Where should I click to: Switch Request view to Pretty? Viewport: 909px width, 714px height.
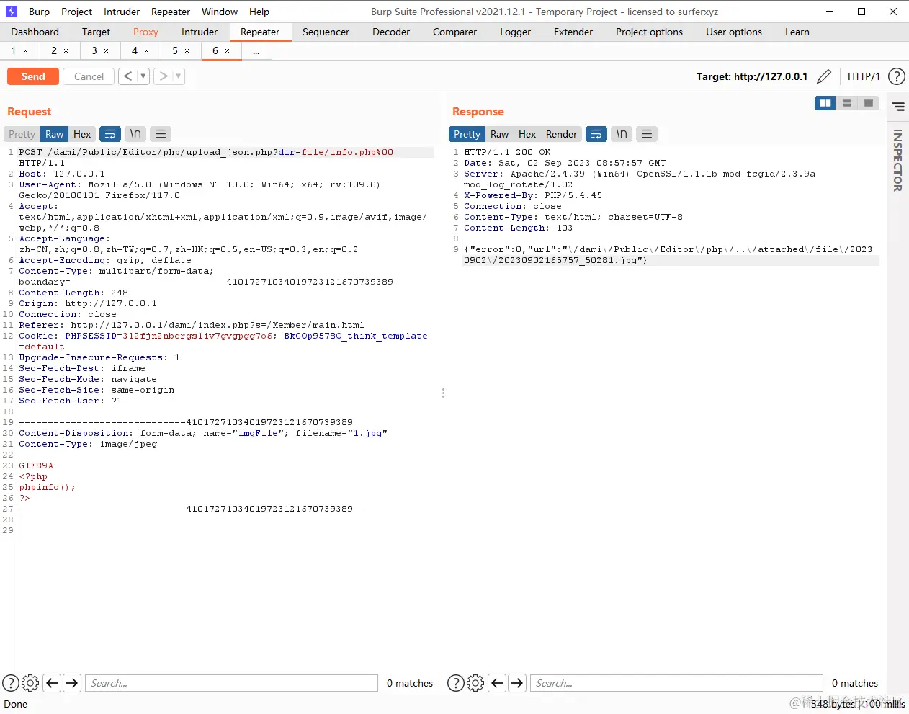coord(22,134)
